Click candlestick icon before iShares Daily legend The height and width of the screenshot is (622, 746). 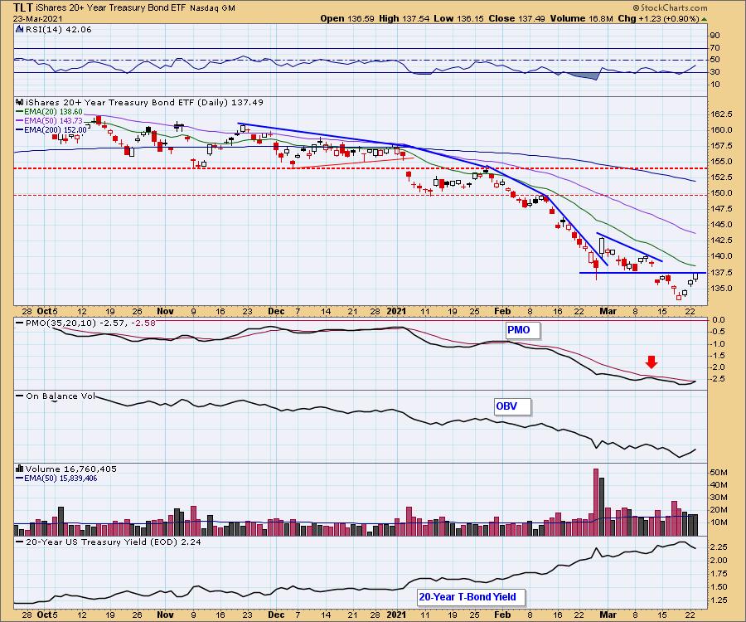(20, 102)
